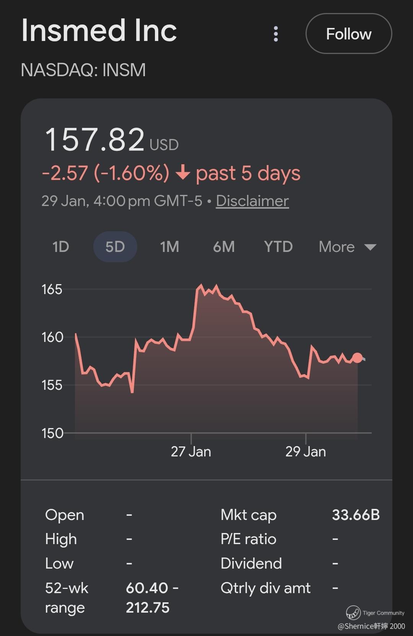Screen dimensions: 413x636
Task: Switch chart to 1D range
Action: (x=60, y=247)
